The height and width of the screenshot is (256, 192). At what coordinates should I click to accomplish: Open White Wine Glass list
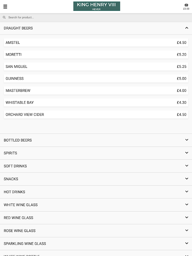pyautogui.click(x=96, y=205)
